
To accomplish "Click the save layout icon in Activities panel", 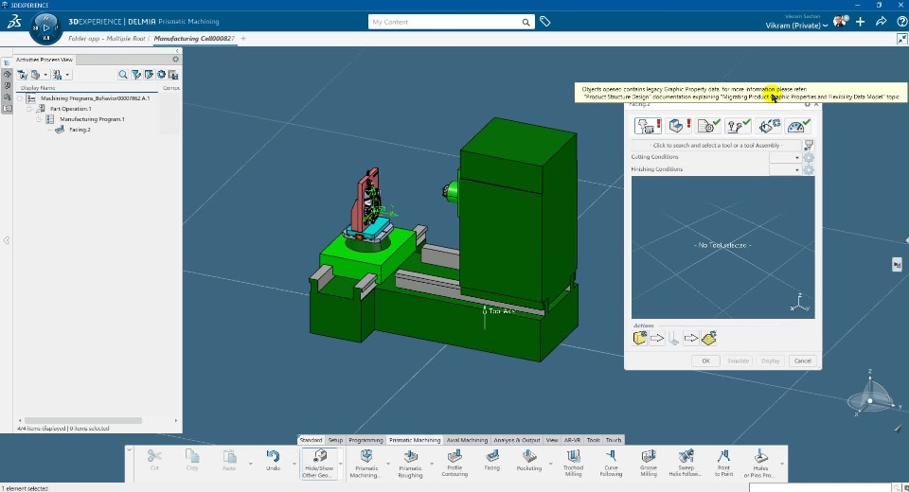I will tap(173, 74).
